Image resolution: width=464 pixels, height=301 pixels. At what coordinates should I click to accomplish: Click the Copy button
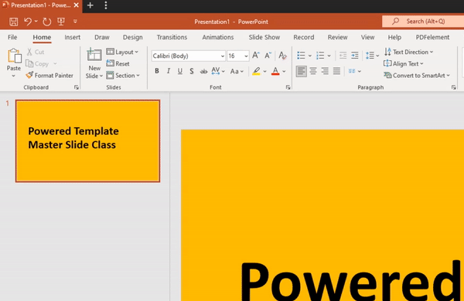pos(38,64)
